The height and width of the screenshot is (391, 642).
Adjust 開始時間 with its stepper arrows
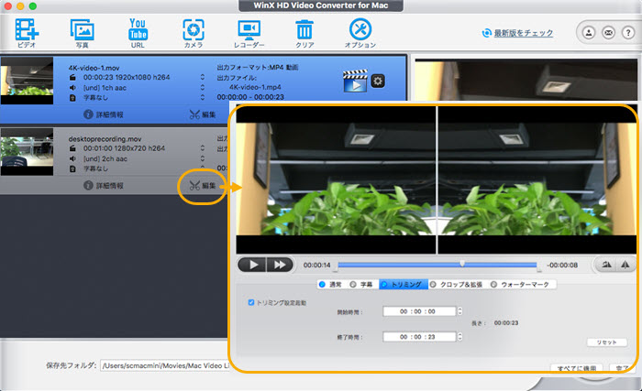click(x=459, y=311)
